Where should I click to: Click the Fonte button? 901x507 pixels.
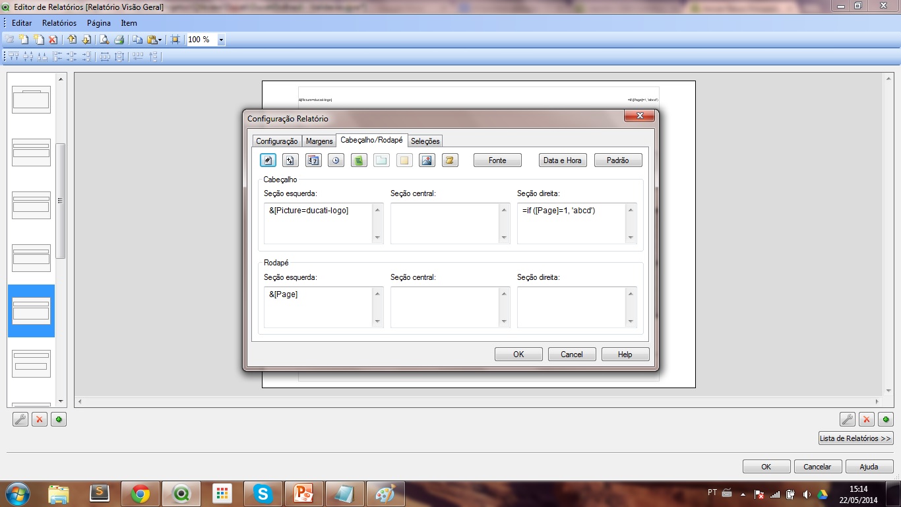coord(497,160)
